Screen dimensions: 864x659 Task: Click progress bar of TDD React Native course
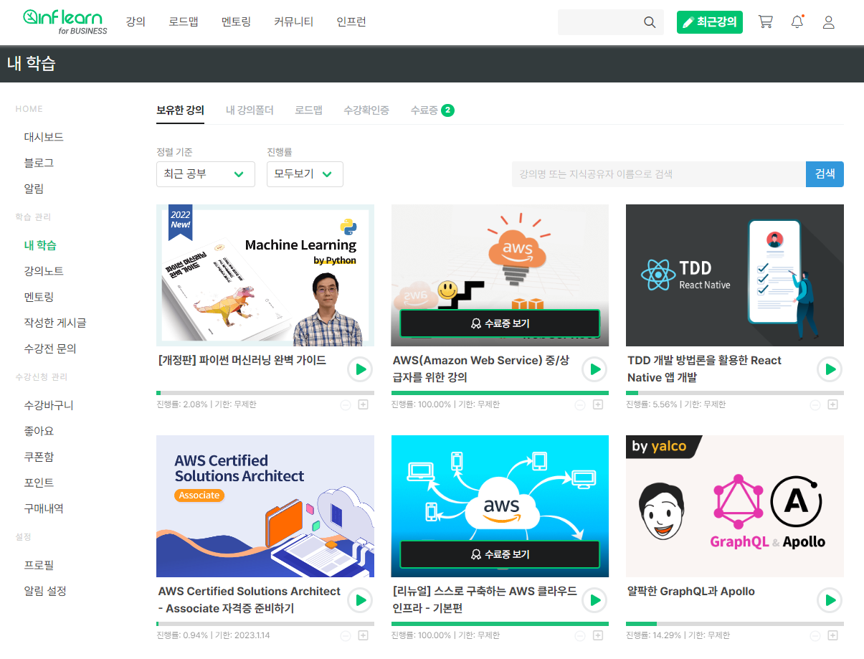735,393
